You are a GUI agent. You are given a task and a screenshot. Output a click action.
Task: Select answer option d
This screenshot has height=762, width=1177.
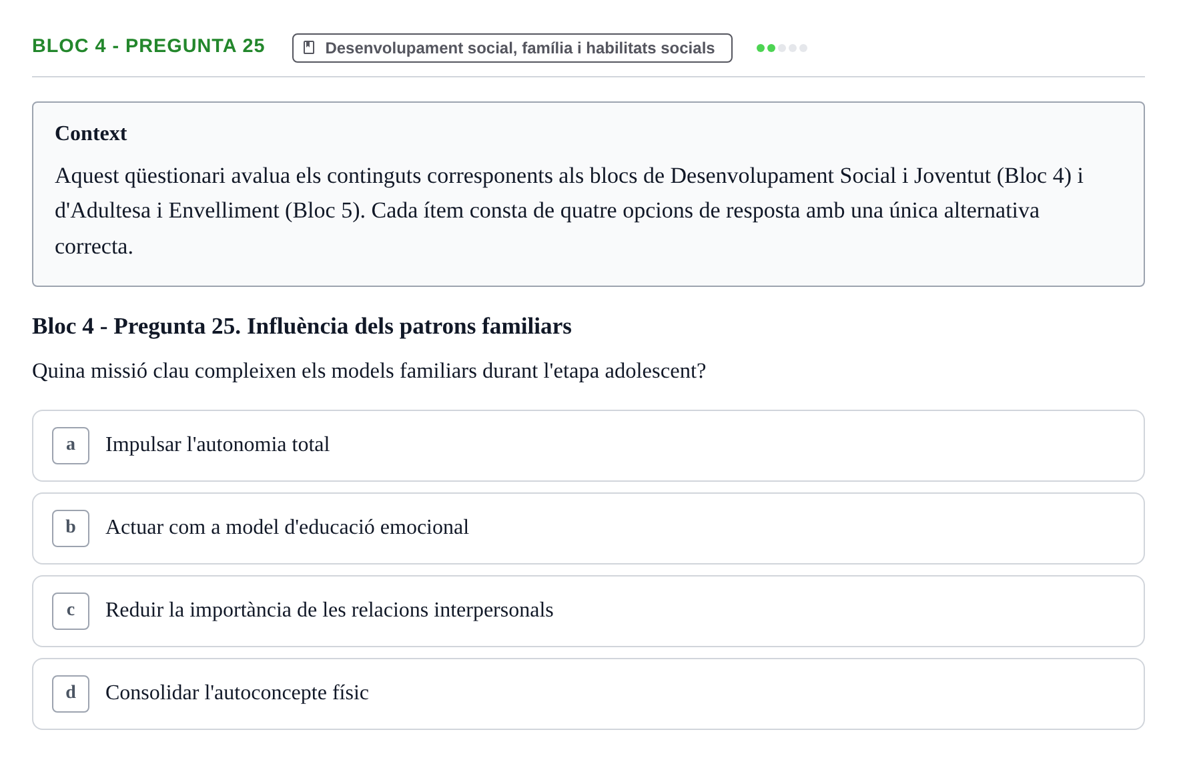pyautogui.click(x=588, y=694)
